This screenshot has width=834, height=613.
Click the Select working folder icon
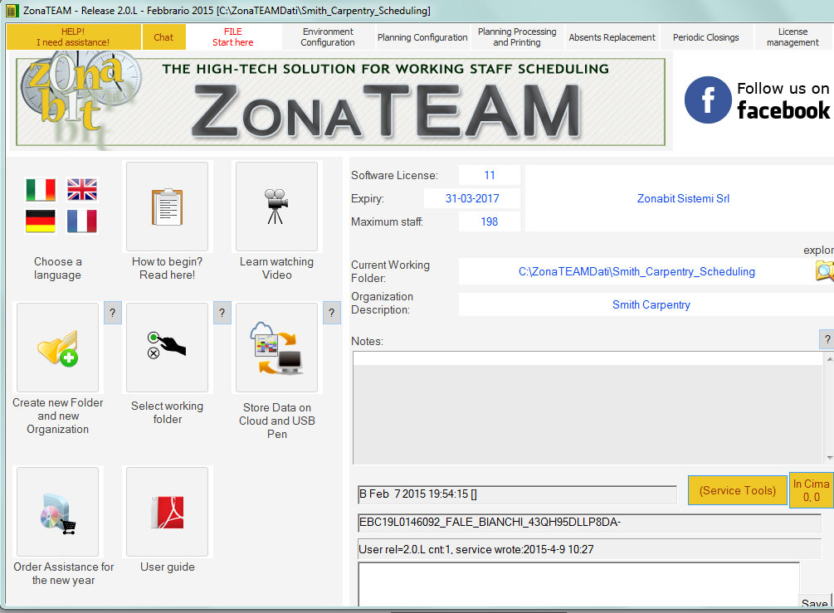pyautogui.click(x=167, y=348)
